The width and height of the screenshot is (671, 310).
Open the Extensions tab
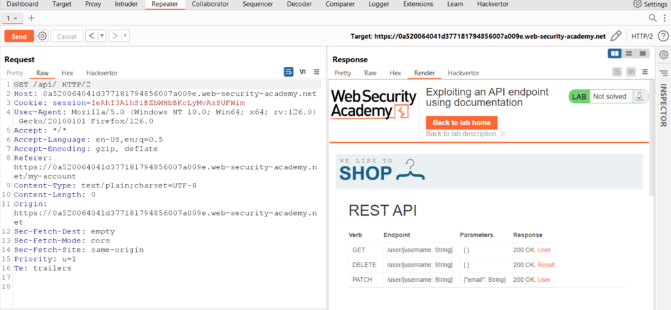point(418,5)
